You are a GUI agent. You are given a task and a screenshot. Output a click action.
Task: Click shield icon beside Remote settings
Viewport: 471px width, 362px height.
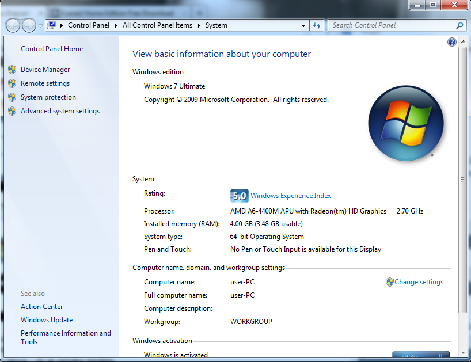pyautogui.click(x=12, y=83)
